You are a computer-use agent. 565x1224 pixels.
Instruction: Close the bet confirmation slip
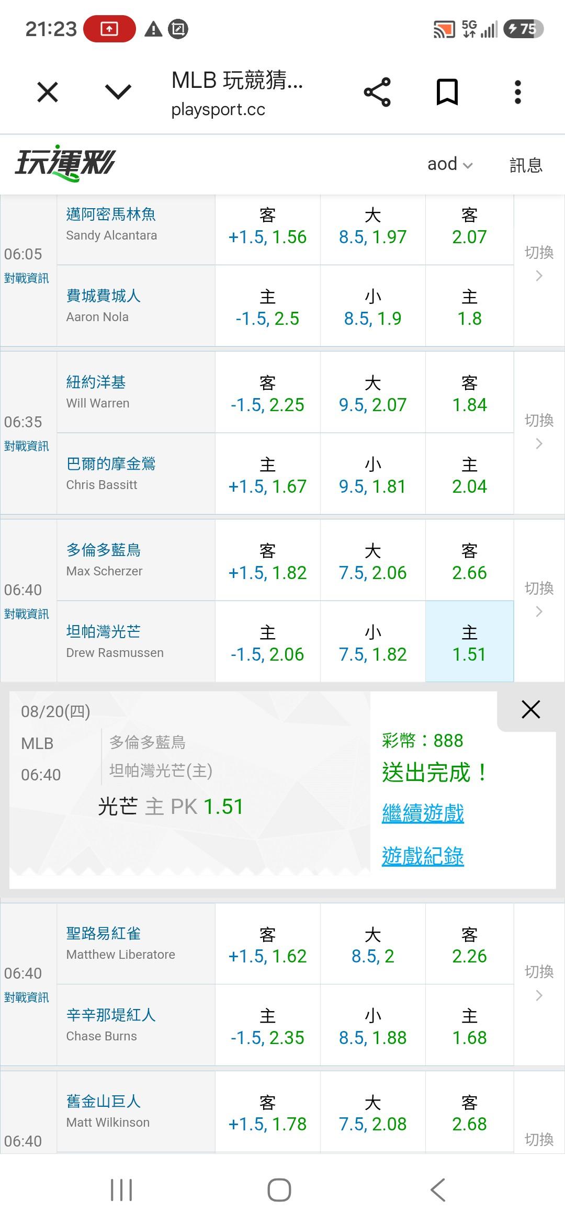click(530, 709)
